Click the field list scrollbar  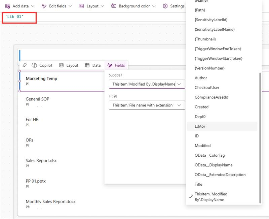coord(260,138)
